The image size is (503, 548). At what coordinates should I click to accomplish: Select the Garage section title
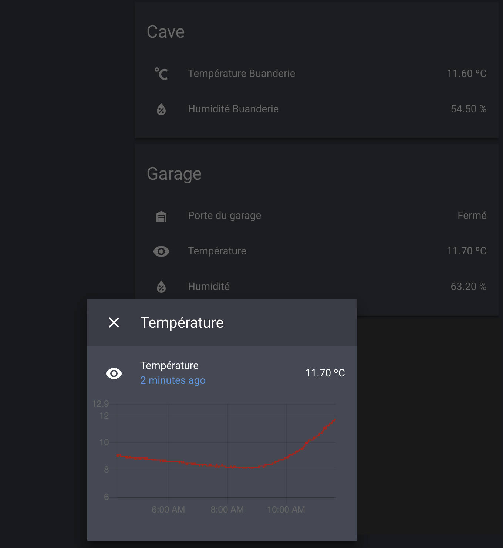tap(175, 174)
